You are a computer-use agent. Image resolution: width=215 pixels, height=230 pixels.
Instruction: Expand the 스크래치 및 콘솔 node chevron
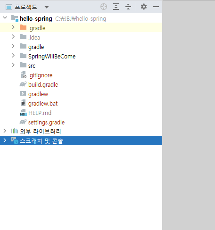click(x=5, y=140)
